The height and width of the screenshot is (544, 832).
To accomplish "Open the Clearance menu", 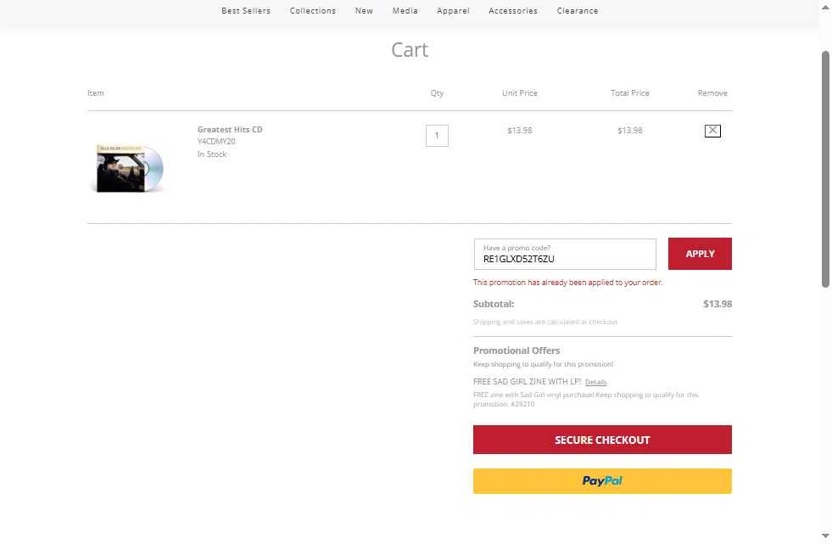I will tap(578, 11).
